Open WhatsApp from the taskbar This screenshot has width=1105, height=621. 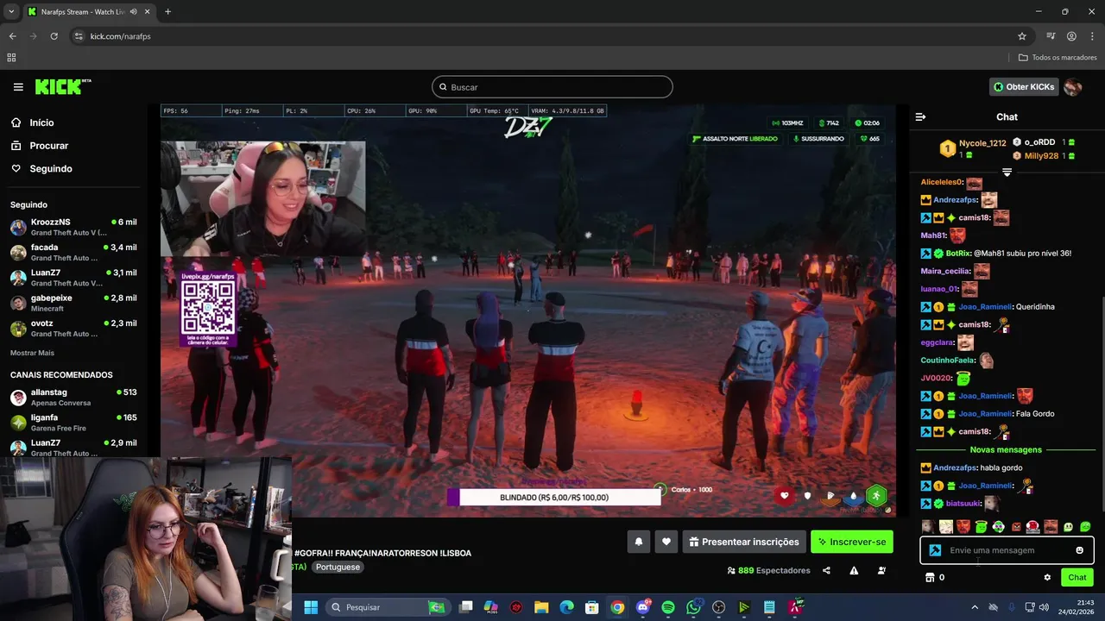[693, 607]
